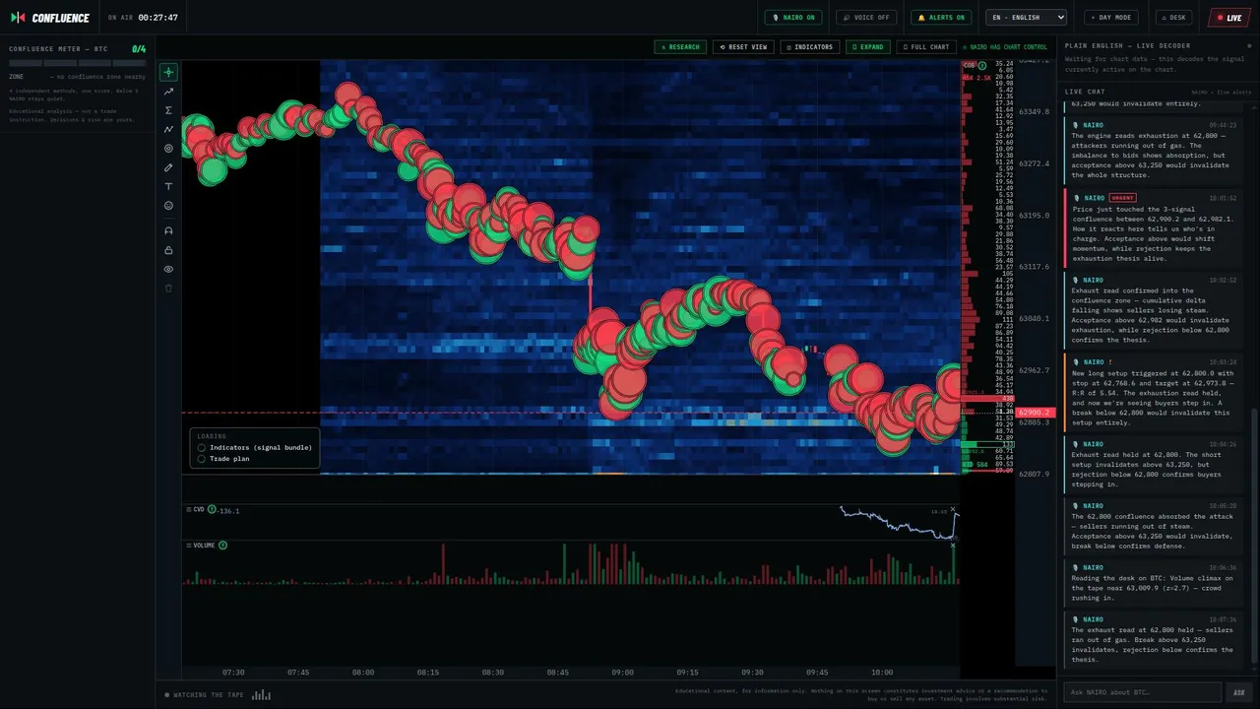Click the COB help icon
The height and width of the screenshot is (709, 1260).
981,66
